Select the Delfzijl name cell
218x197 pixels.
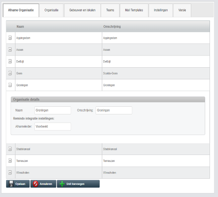(59, 61)
